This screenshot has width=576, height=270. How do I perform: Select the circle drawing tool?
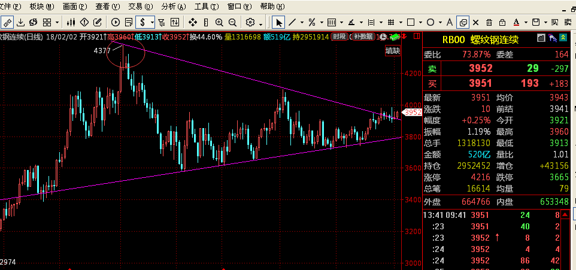pos(431,22)
